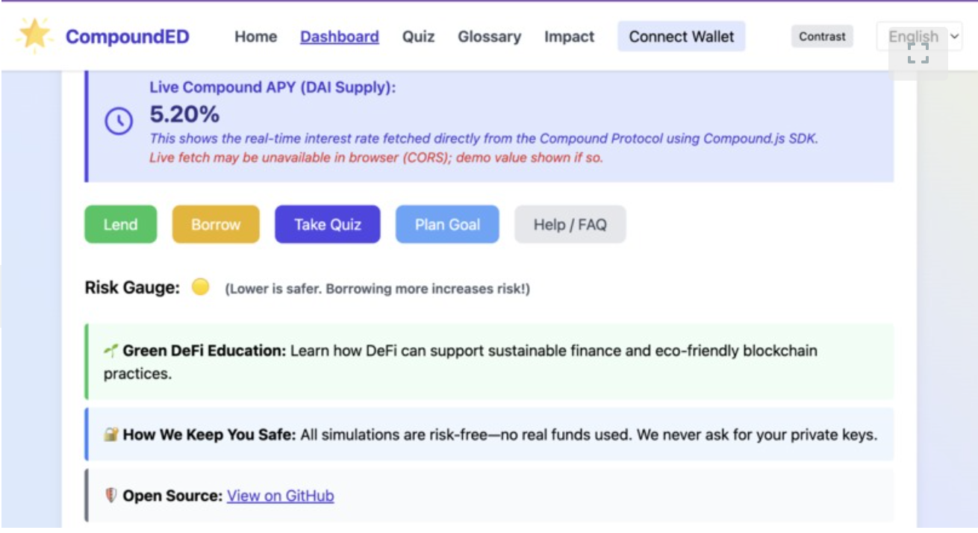Open the View on GitHub link
Image resolution: width=978 pixels, height=533 pixels.
click(281, 496)
